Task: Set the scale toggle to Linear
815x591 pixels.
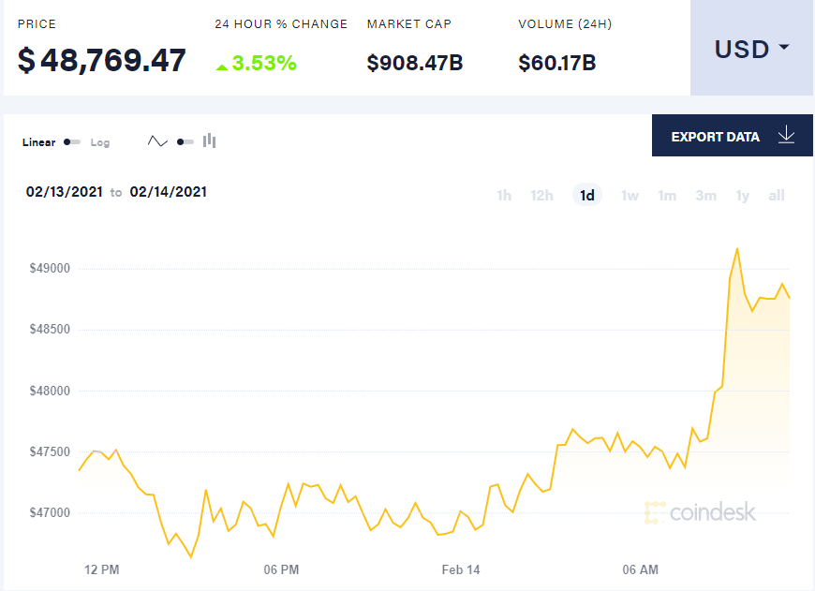Action: (38, 142)
